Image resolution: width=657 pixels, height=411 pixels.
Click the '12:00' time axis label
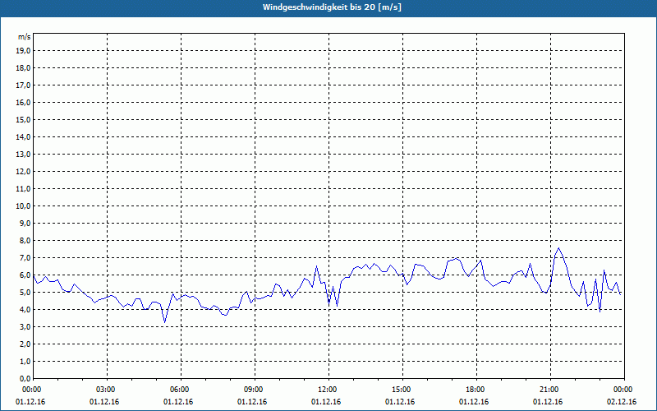[328, 390]
